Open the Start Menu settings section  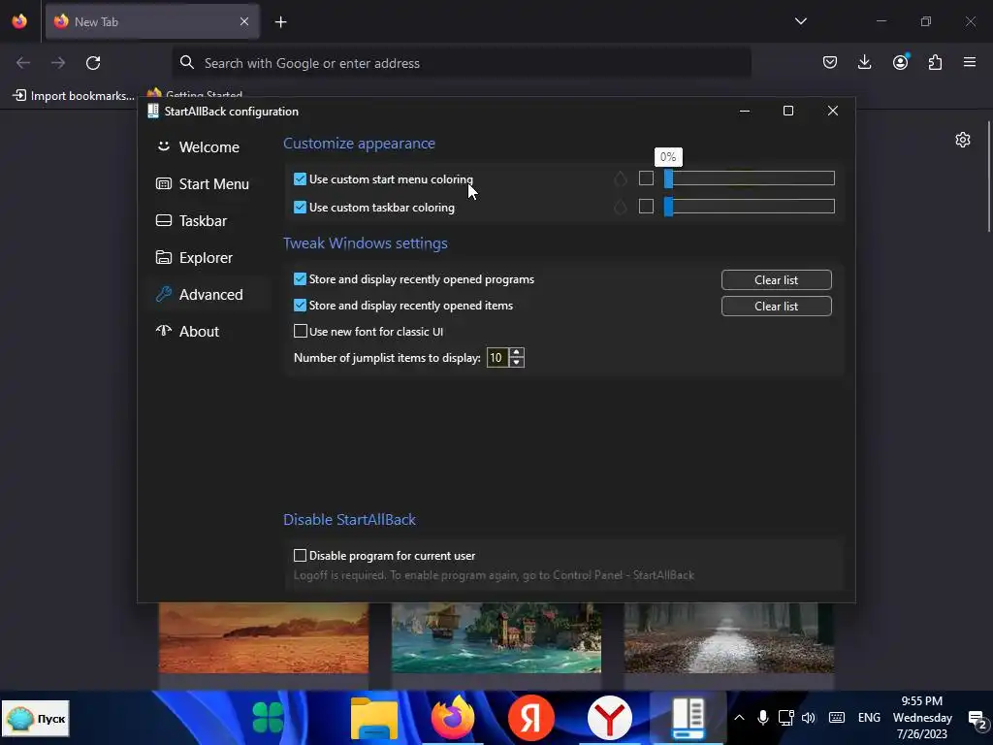coord(203,183)
